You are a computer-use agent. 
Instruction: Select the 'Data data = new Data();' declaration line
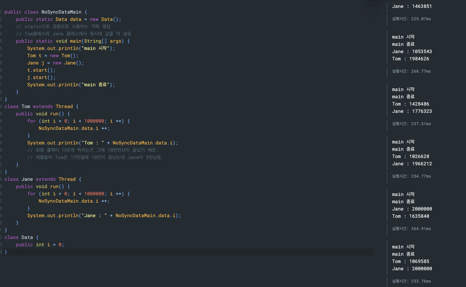click(68, 19)
